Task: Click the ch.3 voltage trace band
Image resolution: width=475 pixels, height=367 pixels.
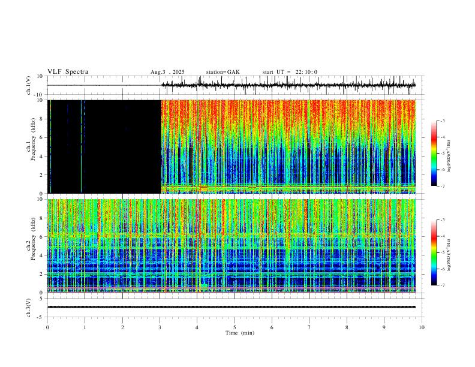Action: pos(232,307)
